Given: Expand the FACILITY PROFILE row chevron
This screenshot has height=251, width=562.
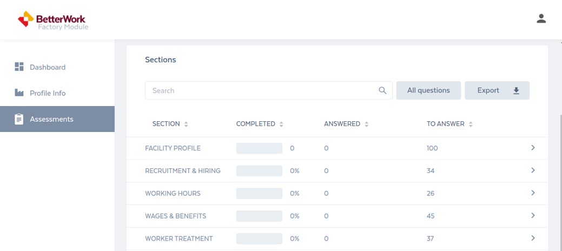Looking at the screenshot, I should (x=533, y=148).
